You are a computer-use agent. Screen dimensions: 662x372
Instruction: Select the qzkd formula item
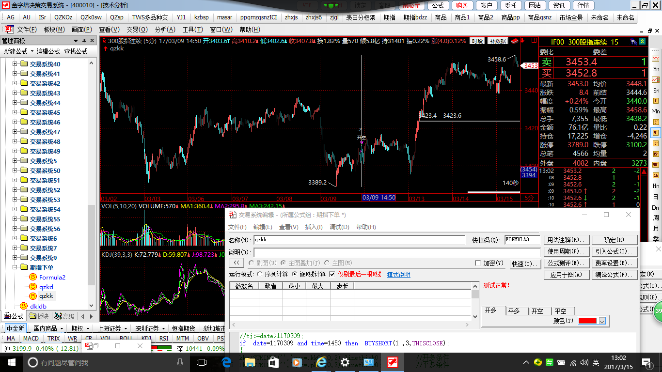coord(46,287)
